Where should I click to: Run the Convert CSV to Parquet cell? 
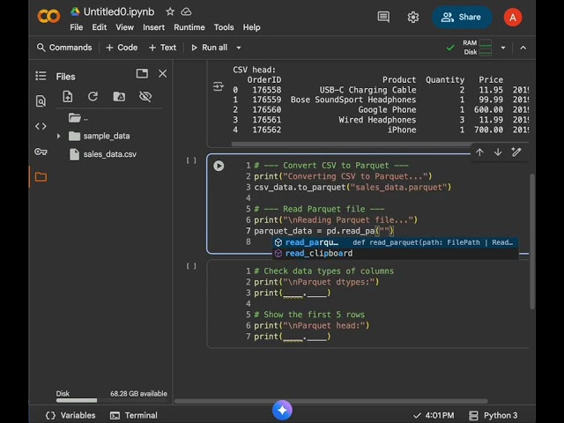coord(219,166)
